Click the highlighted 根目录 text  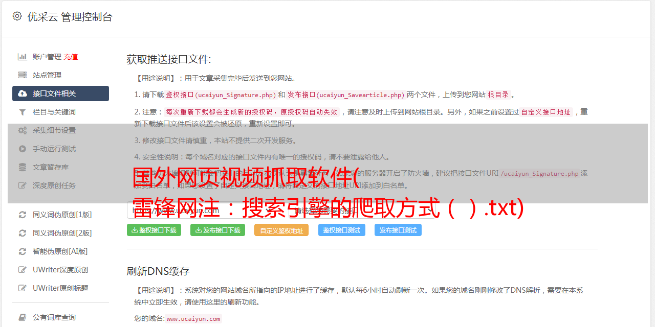coord(498,95)
